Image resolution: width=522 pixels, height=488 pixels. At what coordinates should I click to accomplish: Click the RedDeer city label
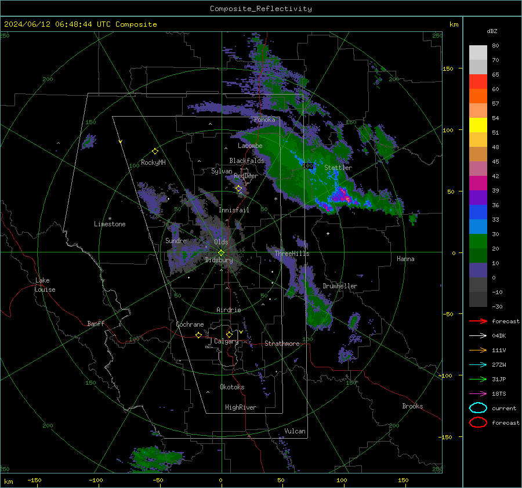tap(246, 176)
